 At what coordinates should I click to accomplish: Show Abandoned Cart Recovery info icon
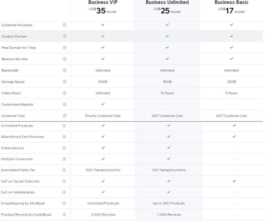tap(64, 137)
